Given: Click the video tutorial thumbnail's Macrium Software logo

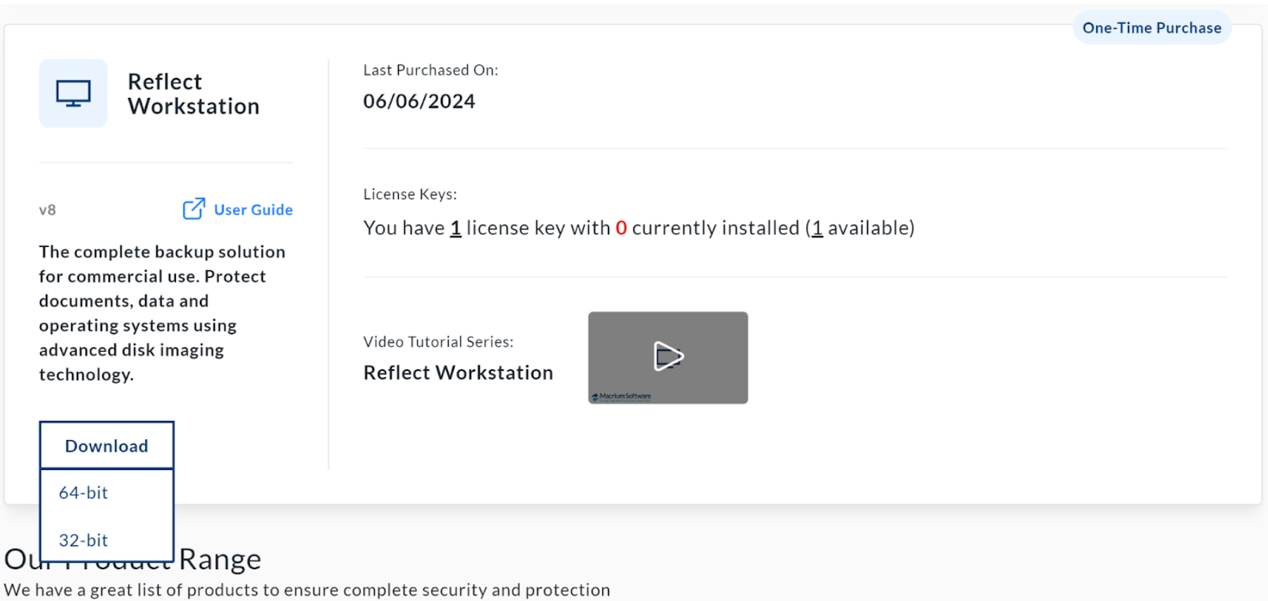Looking at the screenshot, I should (621, 396).
